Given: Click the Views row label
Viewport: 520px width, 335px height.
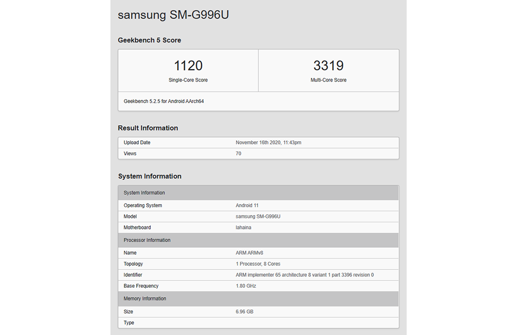Looking at the screenshot, I should 130,153.
